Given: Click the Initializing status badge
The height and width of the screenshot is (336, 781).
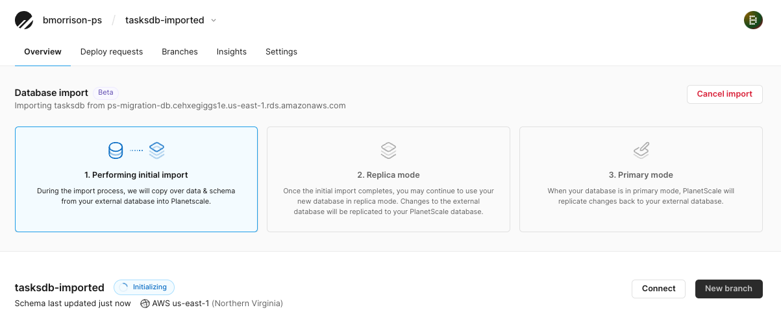Looking at the screenshot, I should (144, 287).
